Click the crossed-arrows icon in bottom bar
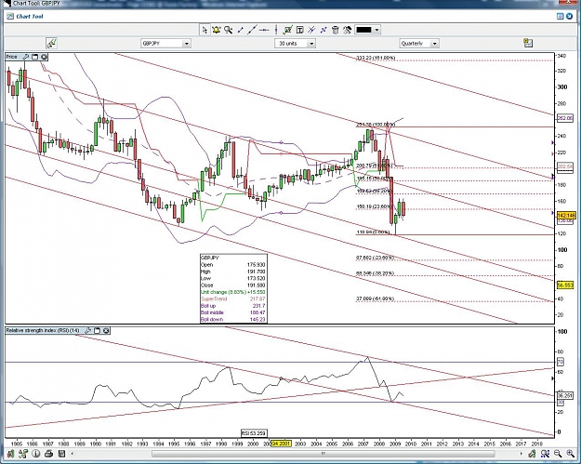The image size is (581, 464). click(23, 453)
